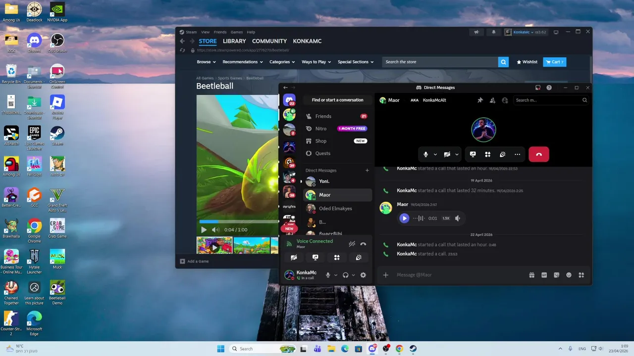
Task: Open apps launcher icon in message bar
Action: [581, 275]
